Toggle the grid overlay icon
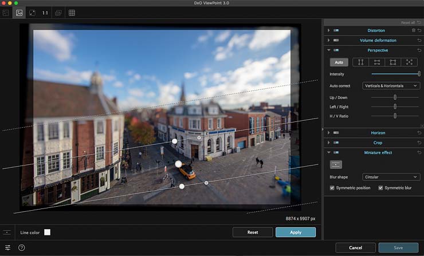Screen dimensions: 424x256 point(72,13)
